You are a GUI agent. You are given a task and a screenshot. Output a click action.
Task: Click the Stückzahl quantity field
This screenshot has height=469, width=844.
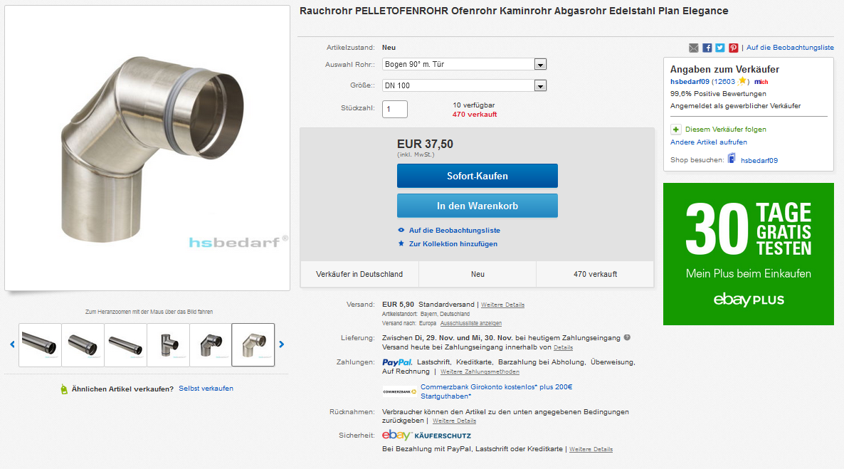click(395, 109)
